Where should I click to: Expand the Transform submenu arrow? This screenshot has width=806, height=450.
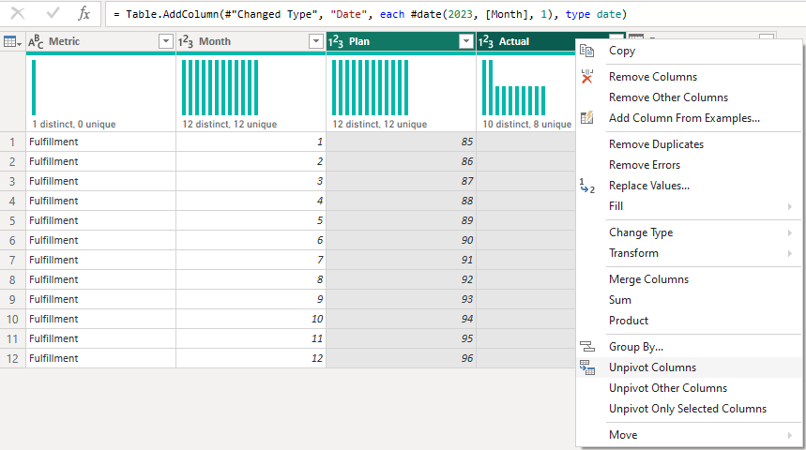(789, 253)
